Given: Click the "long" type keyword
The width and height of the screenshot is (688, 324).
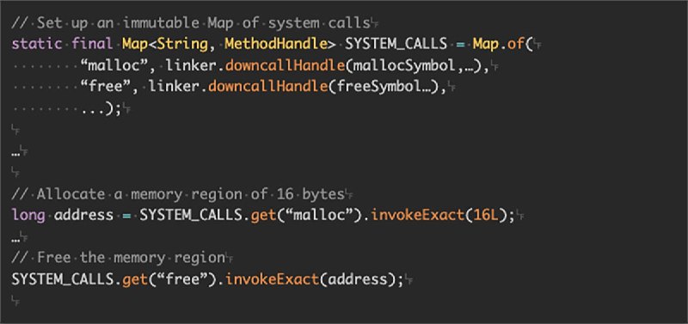Looking at the screenshot, I should (28, 215).
